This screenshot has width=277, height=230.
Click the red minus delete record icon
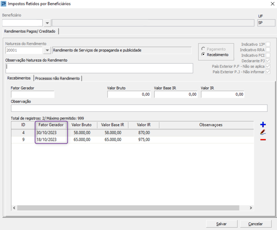(263, 140)
